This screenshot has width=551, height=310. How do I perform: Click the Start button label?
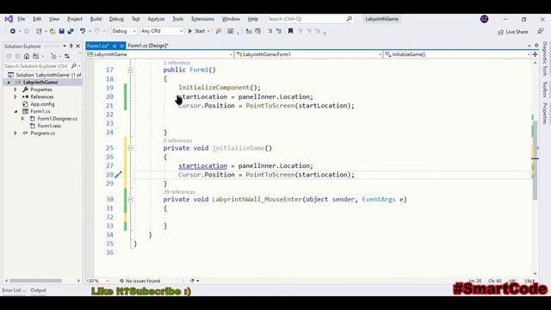point(200,31)
